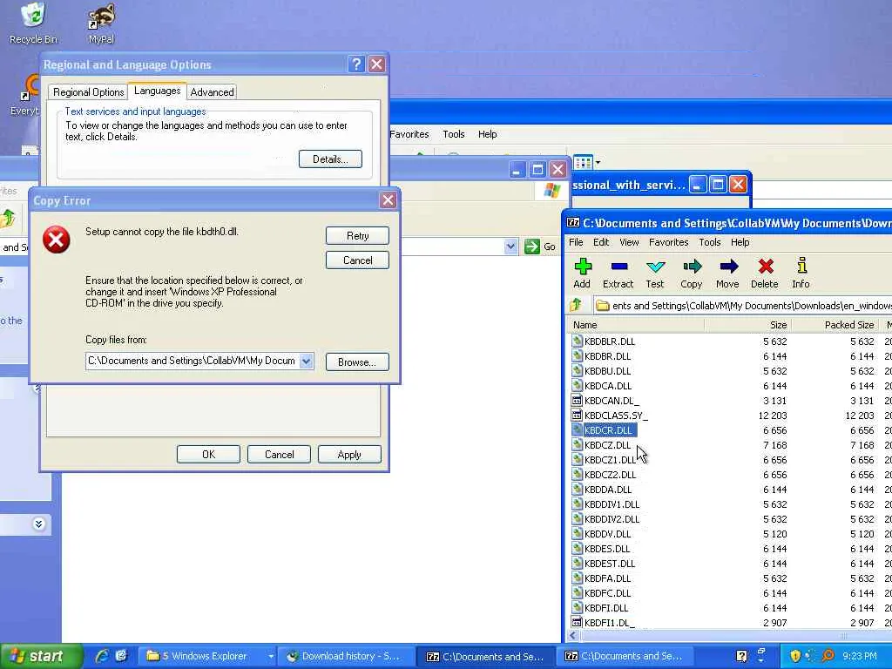Switch to Regional Options tab
The height and width of the screenshot is (669, 892).
(x=88, y=92)
